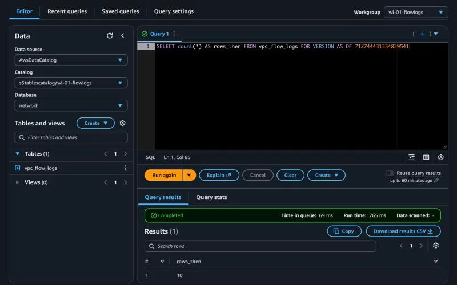The height and width of the screenshot is (285, 457).
Task: Click the Completed status text
Action: pos(170,215)
